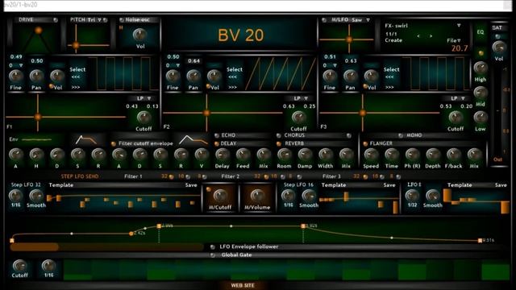Click the reverb Room knob
The height and width of the screenshot is (290, 516).
(x=285, y=155)
